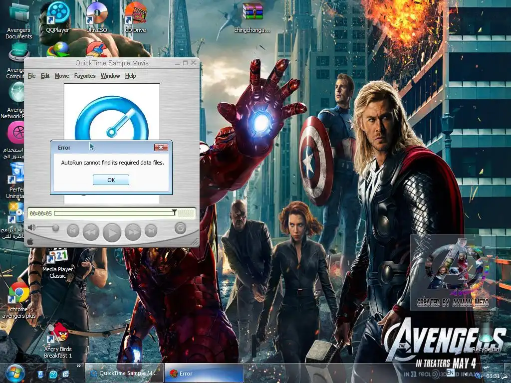This screenshot has width=511, height=383.
Task: Click the fast-forward button in QuickTime
Action: 133,231
